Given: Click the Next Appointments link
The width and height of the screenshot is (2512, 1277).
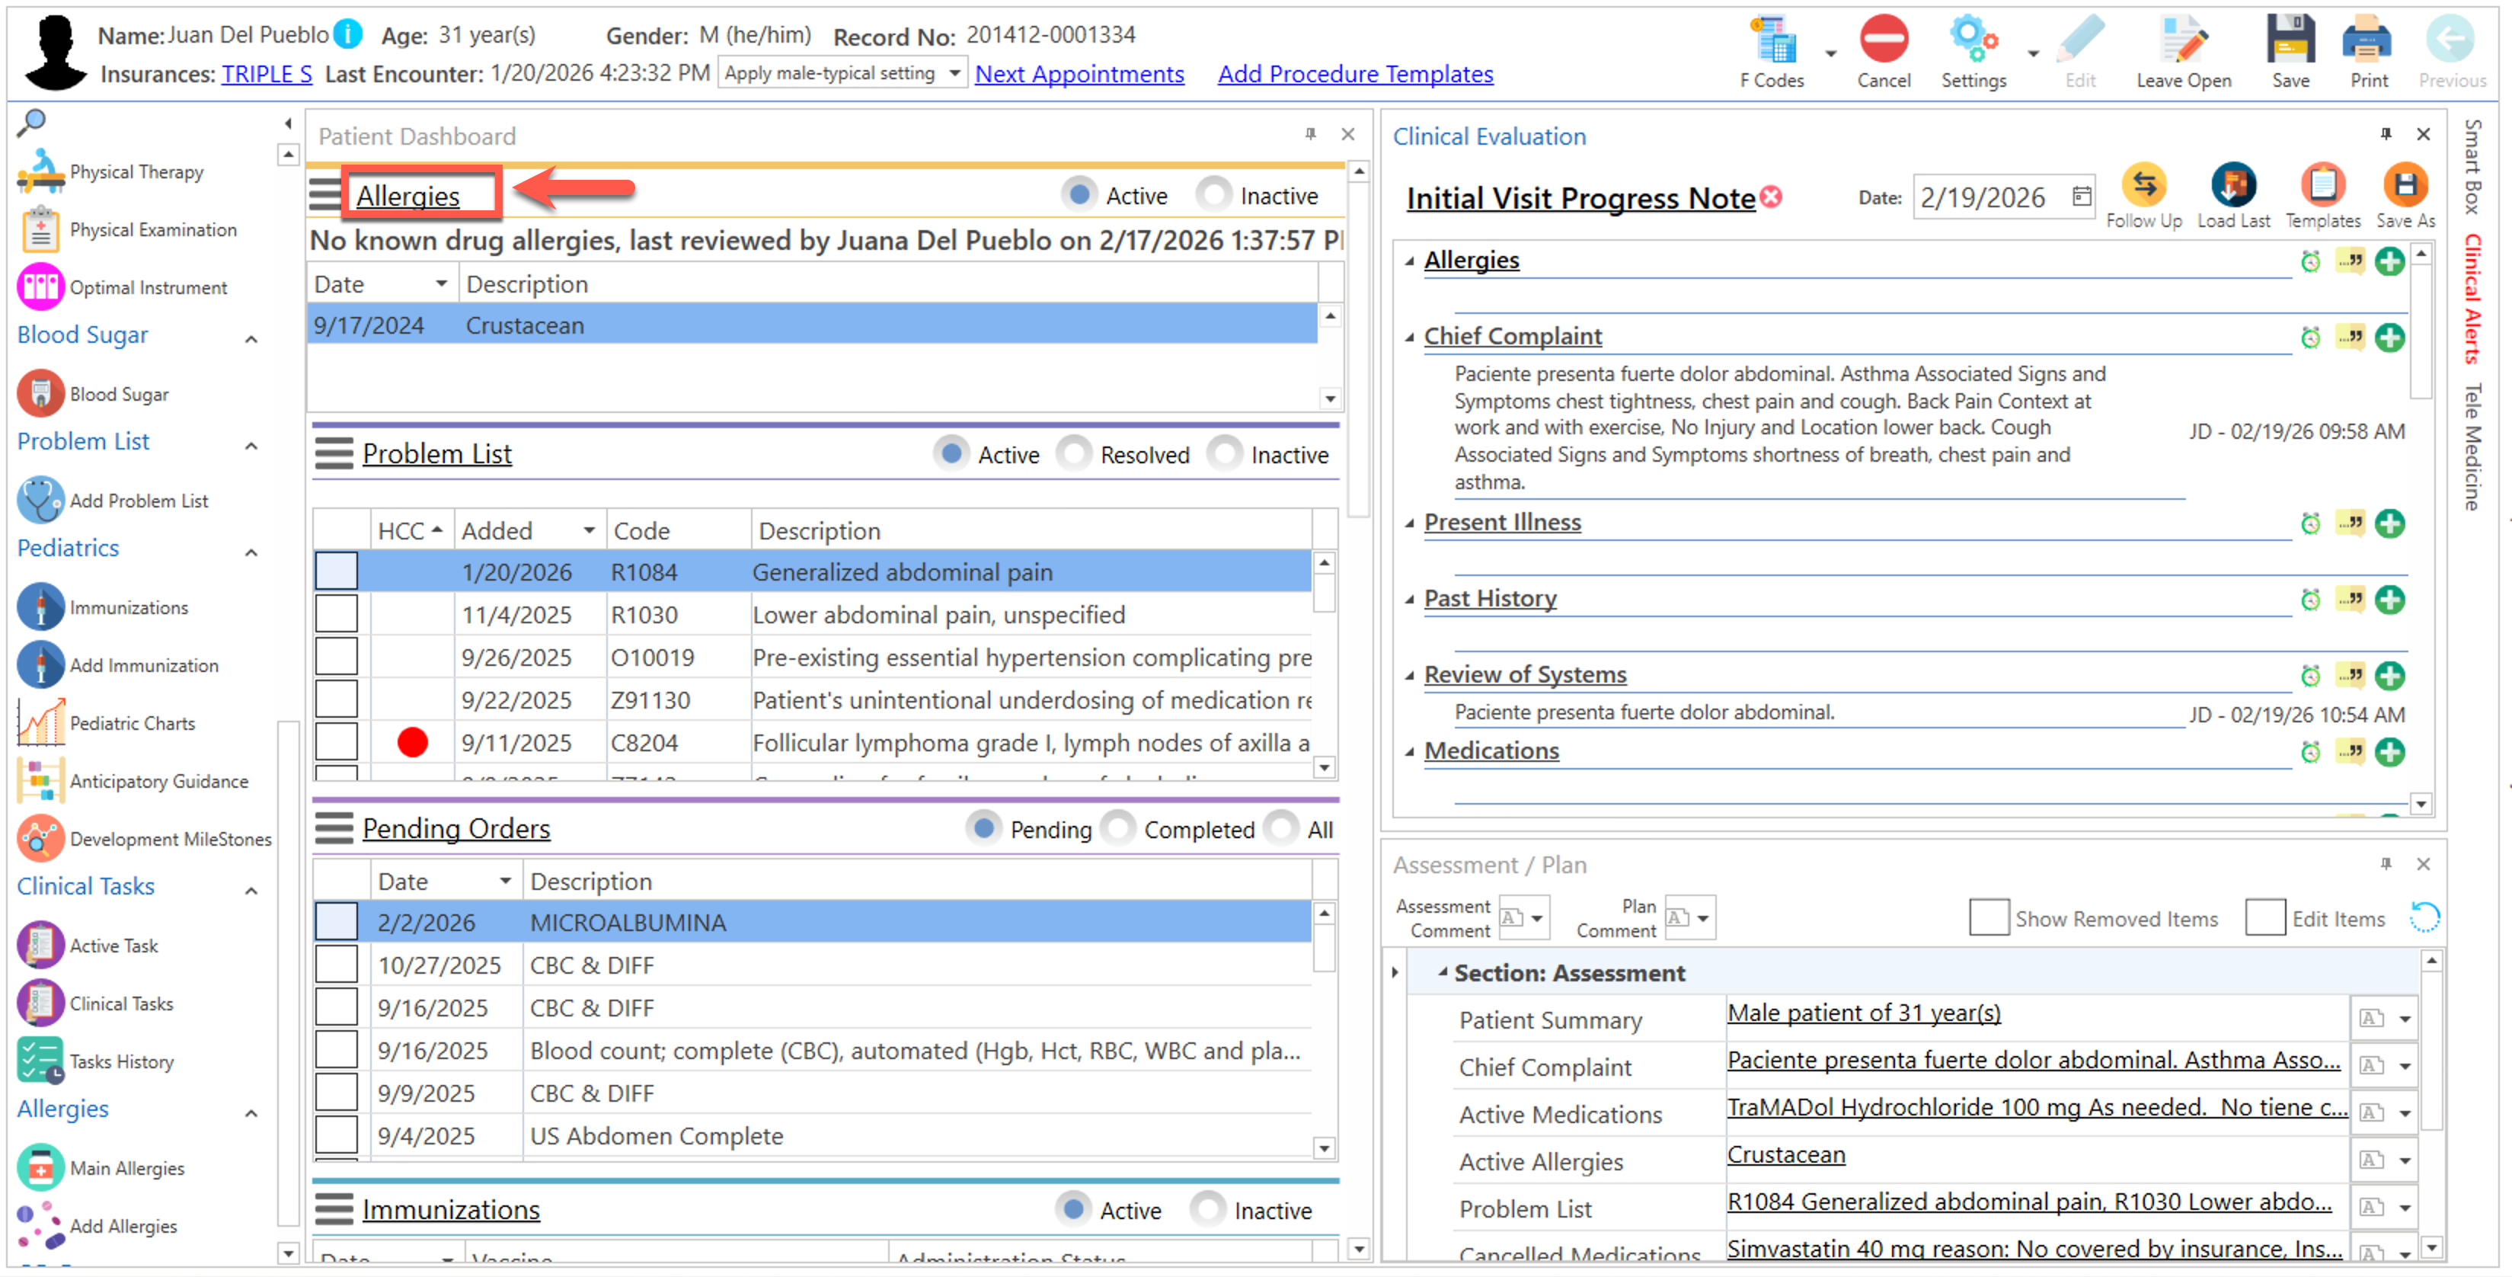Looking at the screenshot, I should [1079, 74].
